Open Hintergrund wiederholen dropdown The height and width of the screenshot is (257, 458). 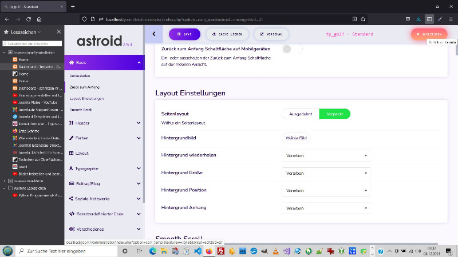click(326, 155)
